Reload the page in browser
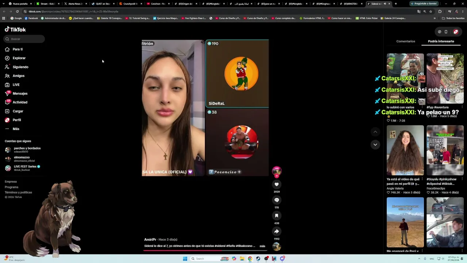This screenshot has height=263, width=467. coord(17,11)
